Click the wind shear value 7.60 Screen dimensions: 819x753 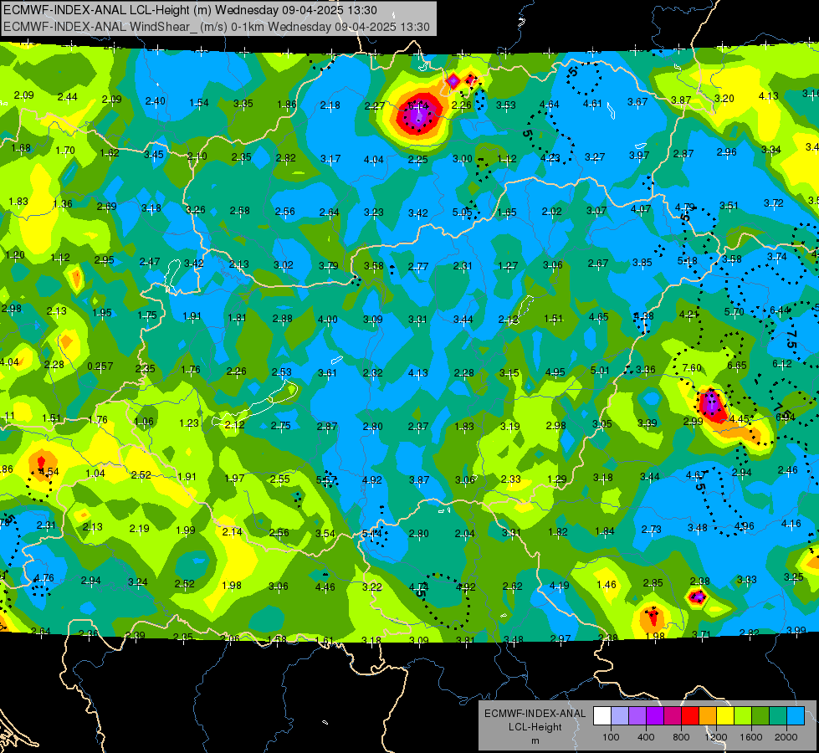pyautogui.click(x=692, y=368)
